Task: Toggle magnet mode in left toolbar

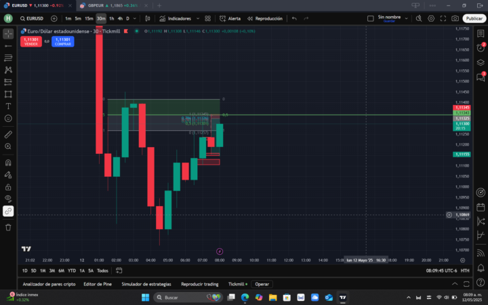Action: 8,163
